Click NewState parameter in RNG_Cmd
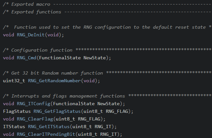 tap(95, 58)
